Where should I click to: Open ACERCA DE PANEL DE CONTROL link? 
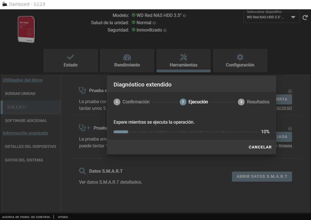[26, 217]
